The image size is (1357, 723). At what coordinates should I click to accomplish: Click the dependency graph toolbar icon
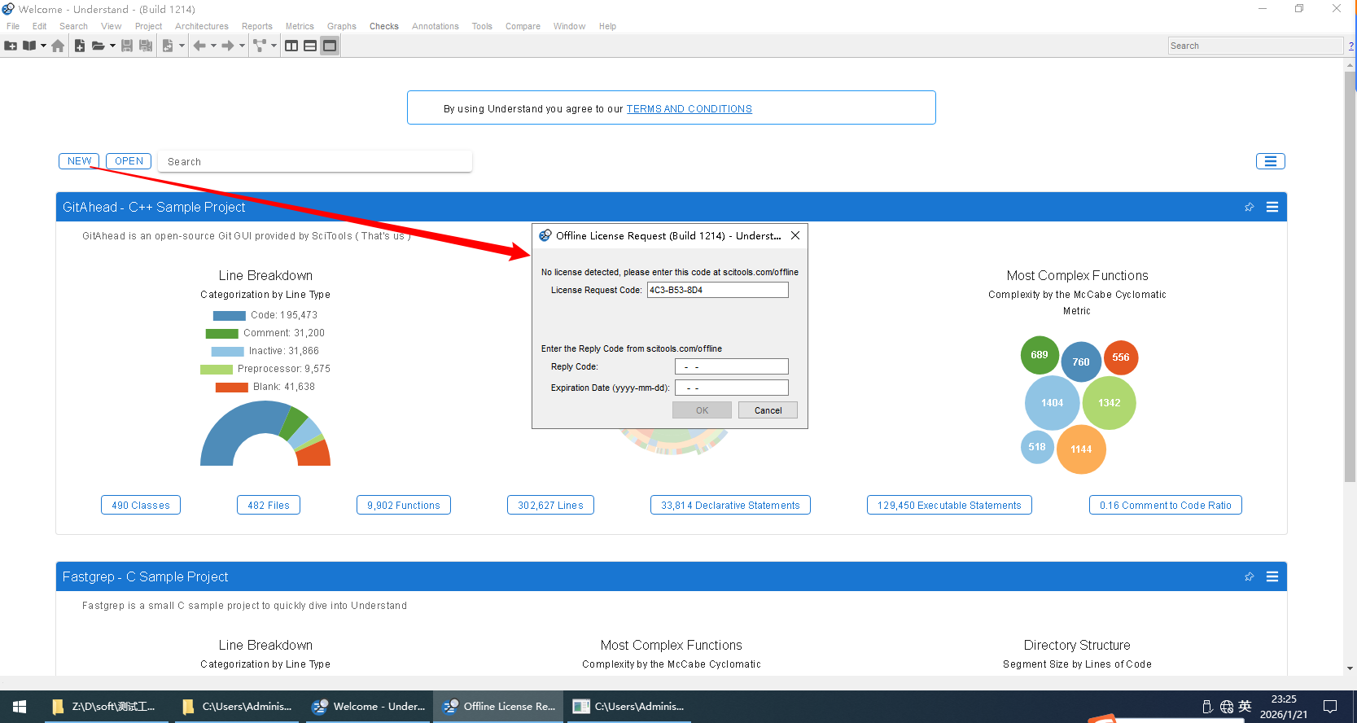click(x=259, y=46)
